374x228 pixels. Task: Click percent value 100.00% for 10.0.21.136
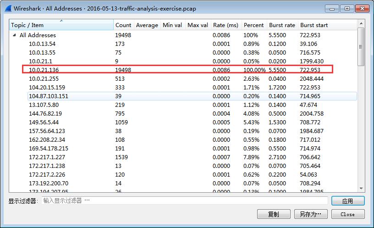[254, 70]
